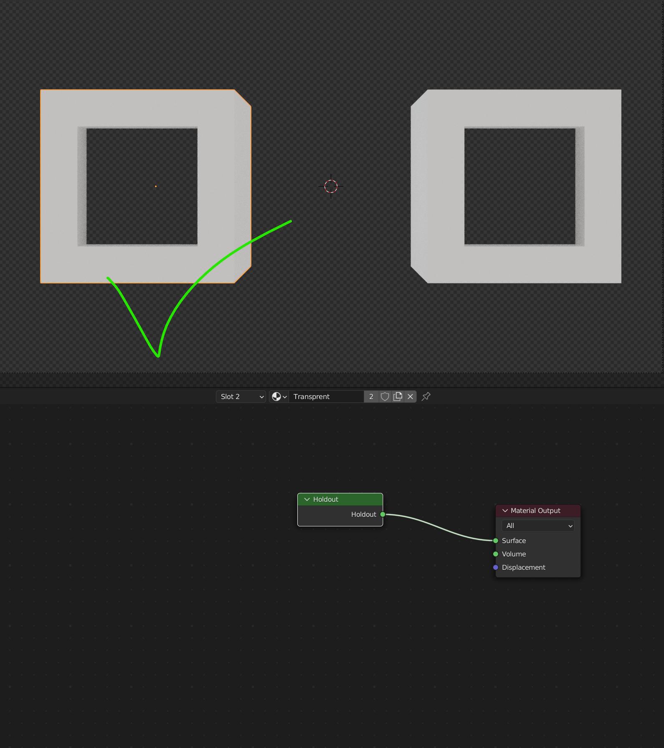The height and width of the screenshot is (748, 664).
Task: Select the Holdout node header
Action: tap(340, 499)
